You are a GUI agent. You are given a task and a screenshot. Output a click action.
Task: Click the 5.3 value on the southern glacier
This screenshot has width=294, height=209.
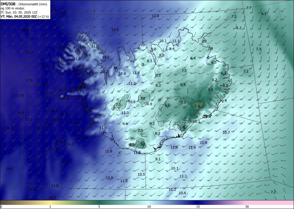point(143,144)
